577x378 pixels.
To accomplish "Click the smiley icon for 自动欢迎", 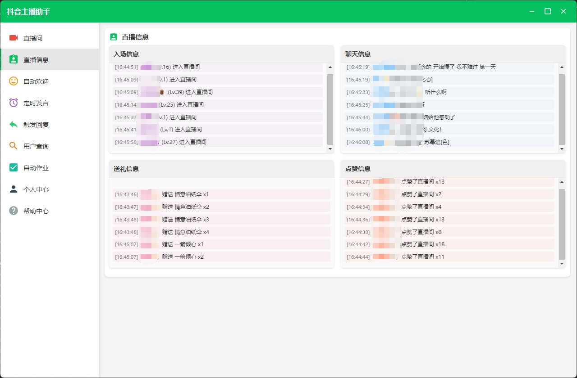I will tap(14, 81).
